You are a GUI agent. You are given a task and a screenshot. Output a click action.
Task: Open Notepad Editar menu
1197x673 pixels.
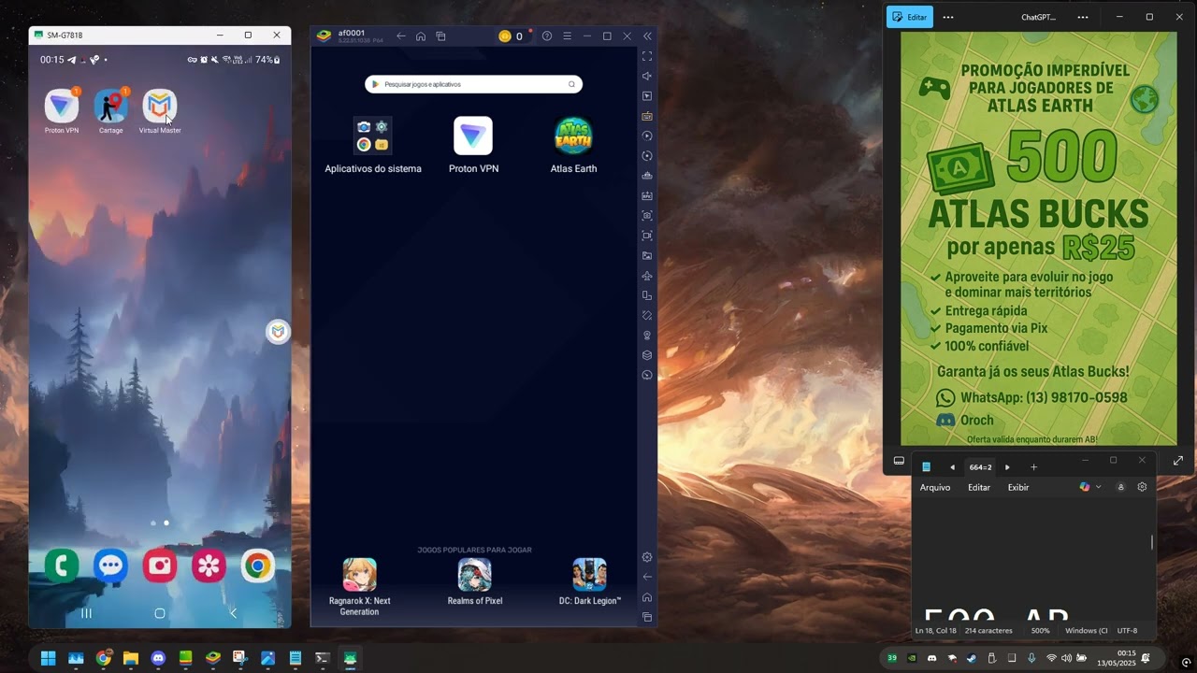coord(979,487)
